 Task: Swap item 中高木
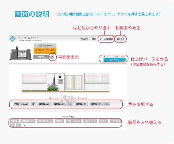[103, 121]
